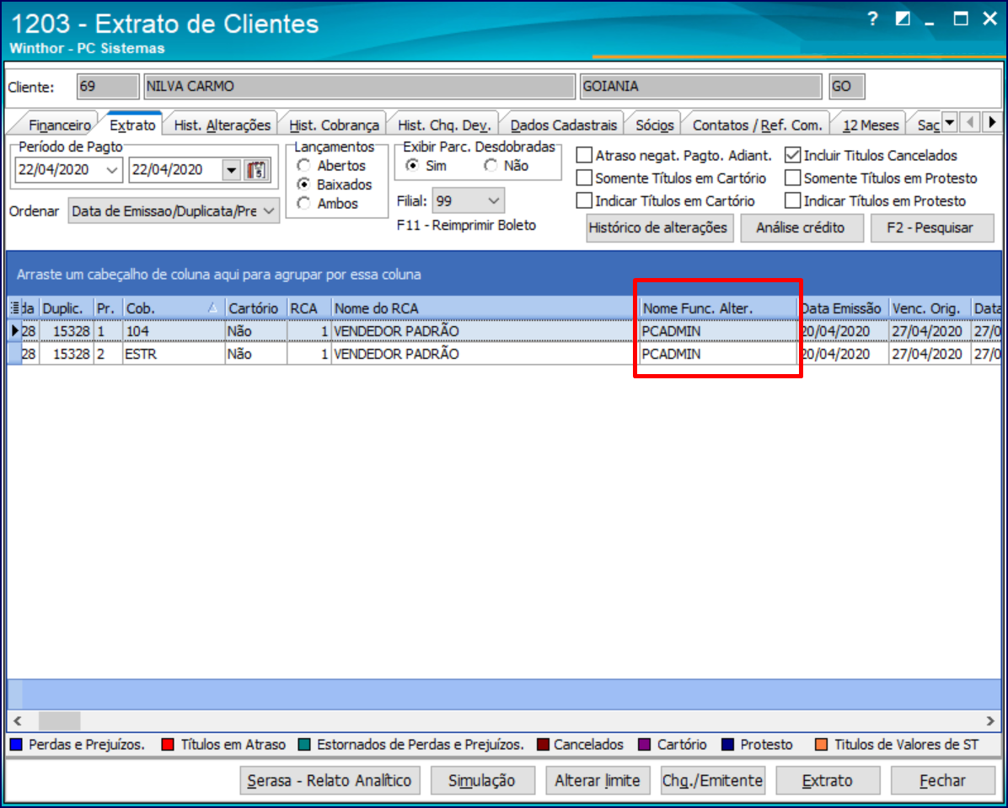The image size is (1008, 808).
Task: Select the row with Cob. 104
Action: click(x=505, y=331)
